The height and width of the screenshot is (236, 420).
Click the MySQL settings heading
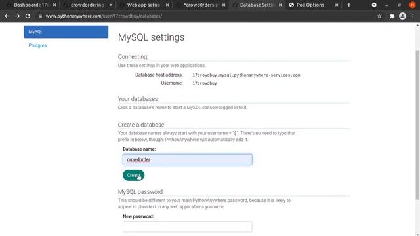point(151,37)
